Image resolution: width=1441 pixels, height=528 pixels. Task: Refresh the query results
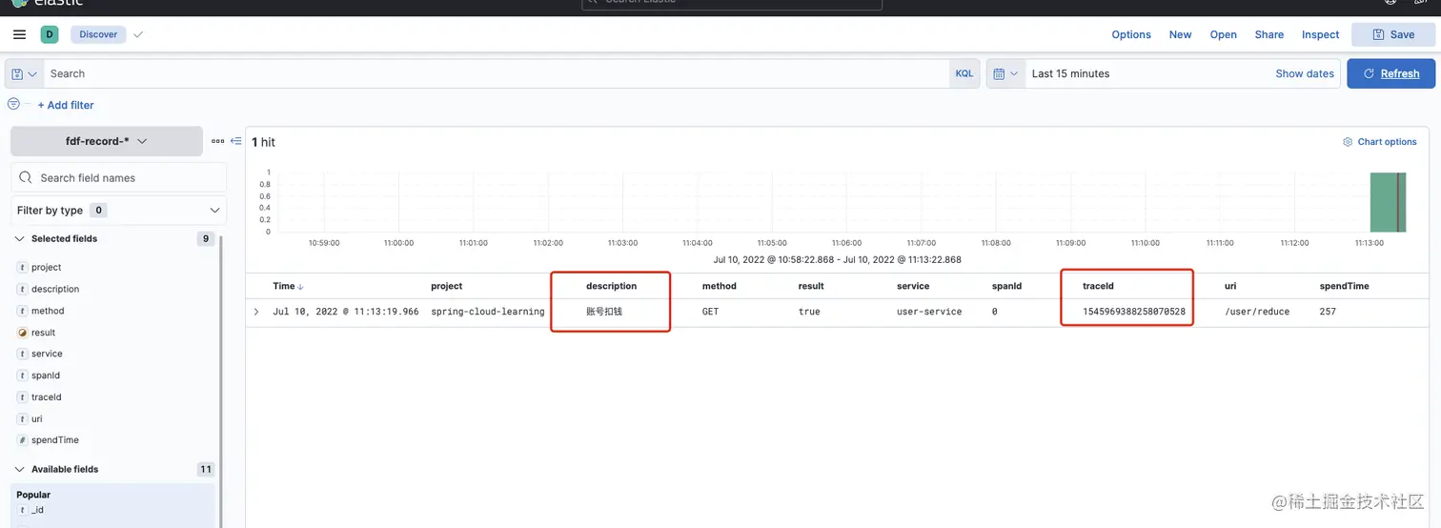click(1390, 73)
